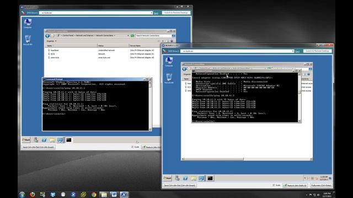Click Switch to Remote Desktop in right console
Image resolution: width=353 pixels, height=198 pixels.
[x=317, y=51]
